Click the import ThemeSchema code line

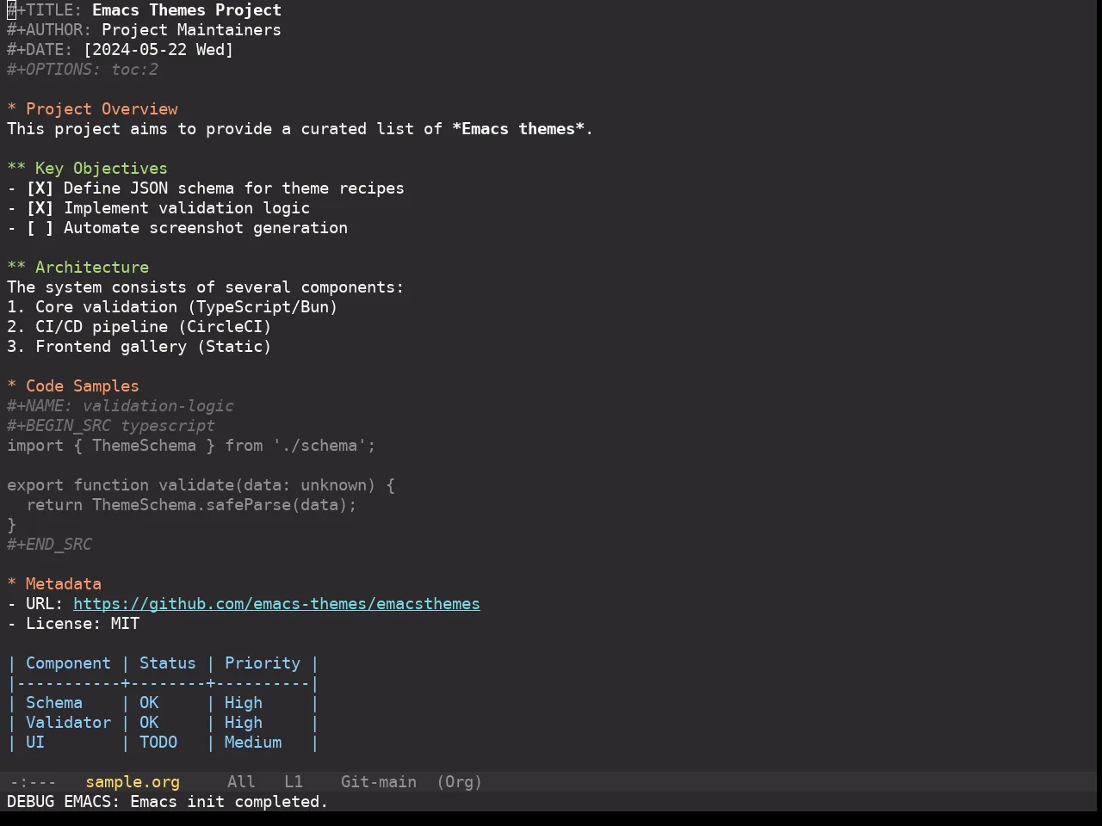(x=191, y=446)
